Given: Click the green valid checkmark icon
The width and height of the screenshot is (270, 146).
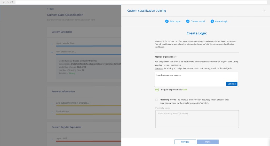Looking at the screenshot, I should pos(157,90).
